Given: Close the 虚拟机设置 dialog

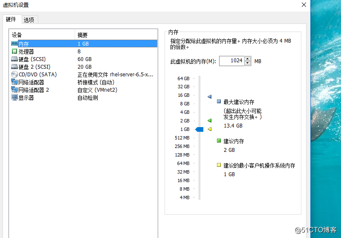Looking at the screenshot, I should 304,5.
